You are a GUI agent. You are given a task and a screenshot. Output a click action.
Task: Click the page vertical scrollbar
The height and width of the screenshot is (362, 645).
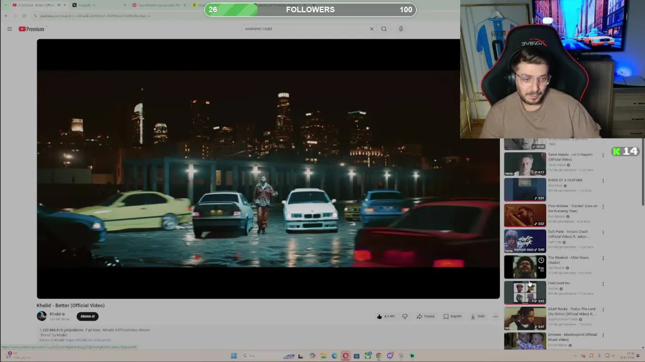642,171
